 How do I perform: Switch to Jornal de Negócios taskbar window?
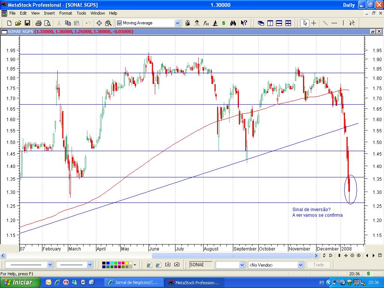[133, 283]
